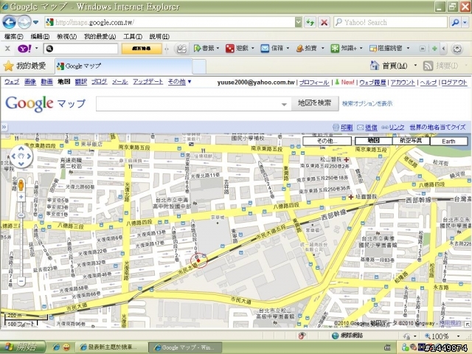
Task: Click the pencil edit icon in Yahoo toolbar
Action: (181, 49)
